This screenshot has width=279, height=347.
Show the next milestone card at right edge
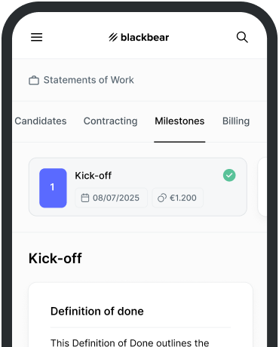coord(262,187)
